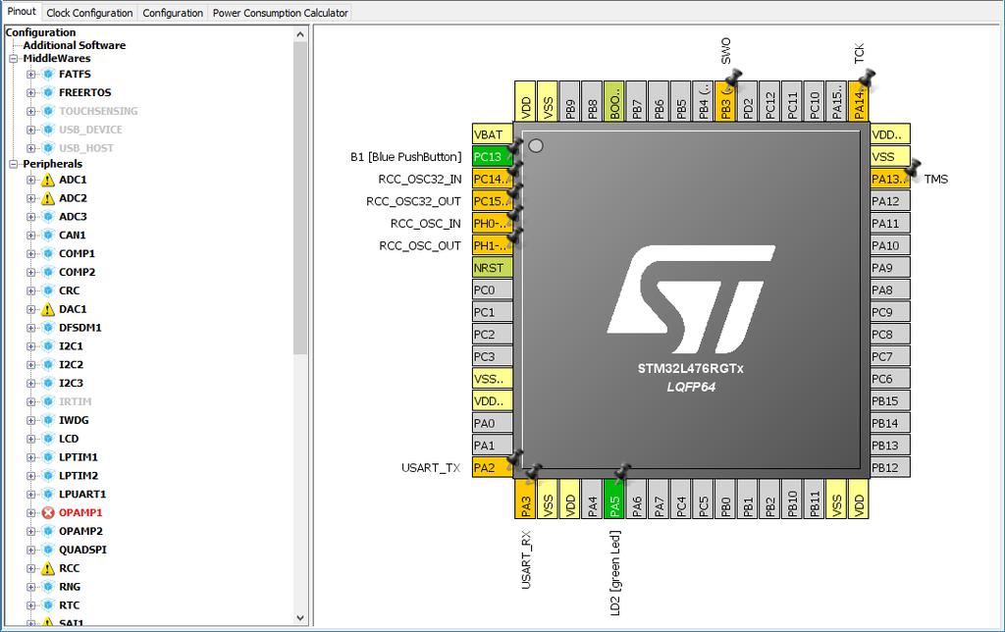Select the ADC3 peripheral entry
This screenshot has width=1005, height=632.
pyautogui.click(x=73, y=217)
